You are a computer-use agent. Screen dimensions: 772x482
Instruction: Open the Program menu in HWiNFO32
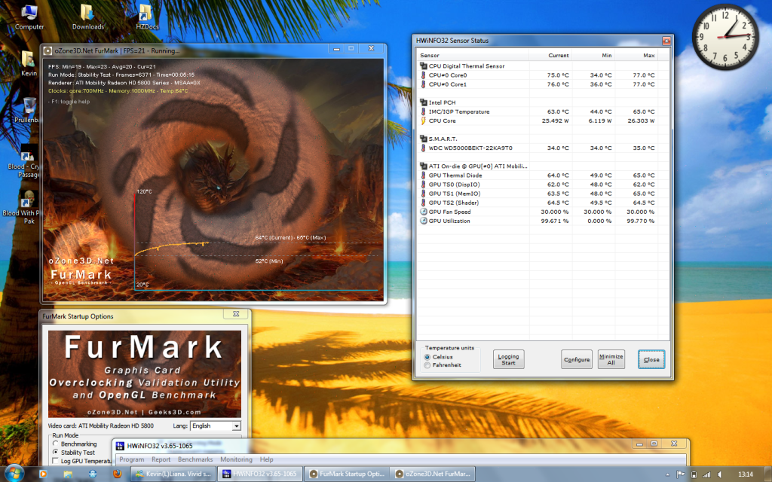131,459
